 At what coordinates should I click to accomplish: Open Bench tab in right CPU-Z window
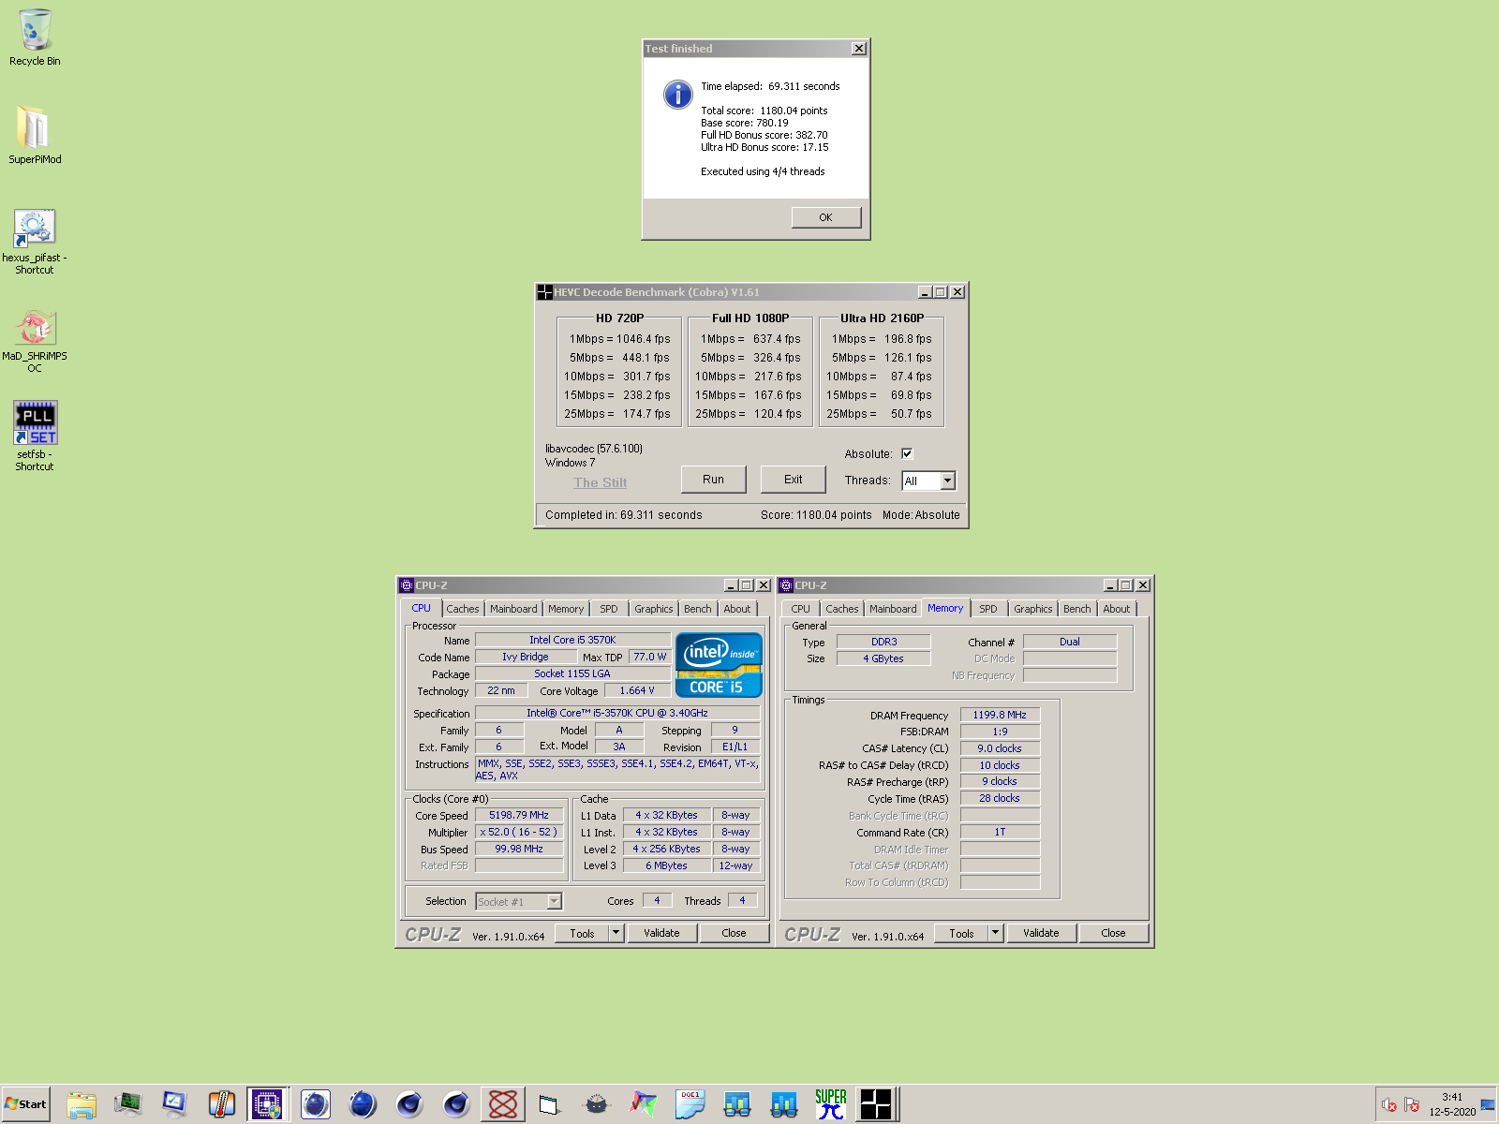(x=1077, y=609)
